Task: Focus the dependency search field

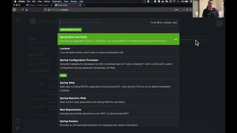Action: [104, 22]
